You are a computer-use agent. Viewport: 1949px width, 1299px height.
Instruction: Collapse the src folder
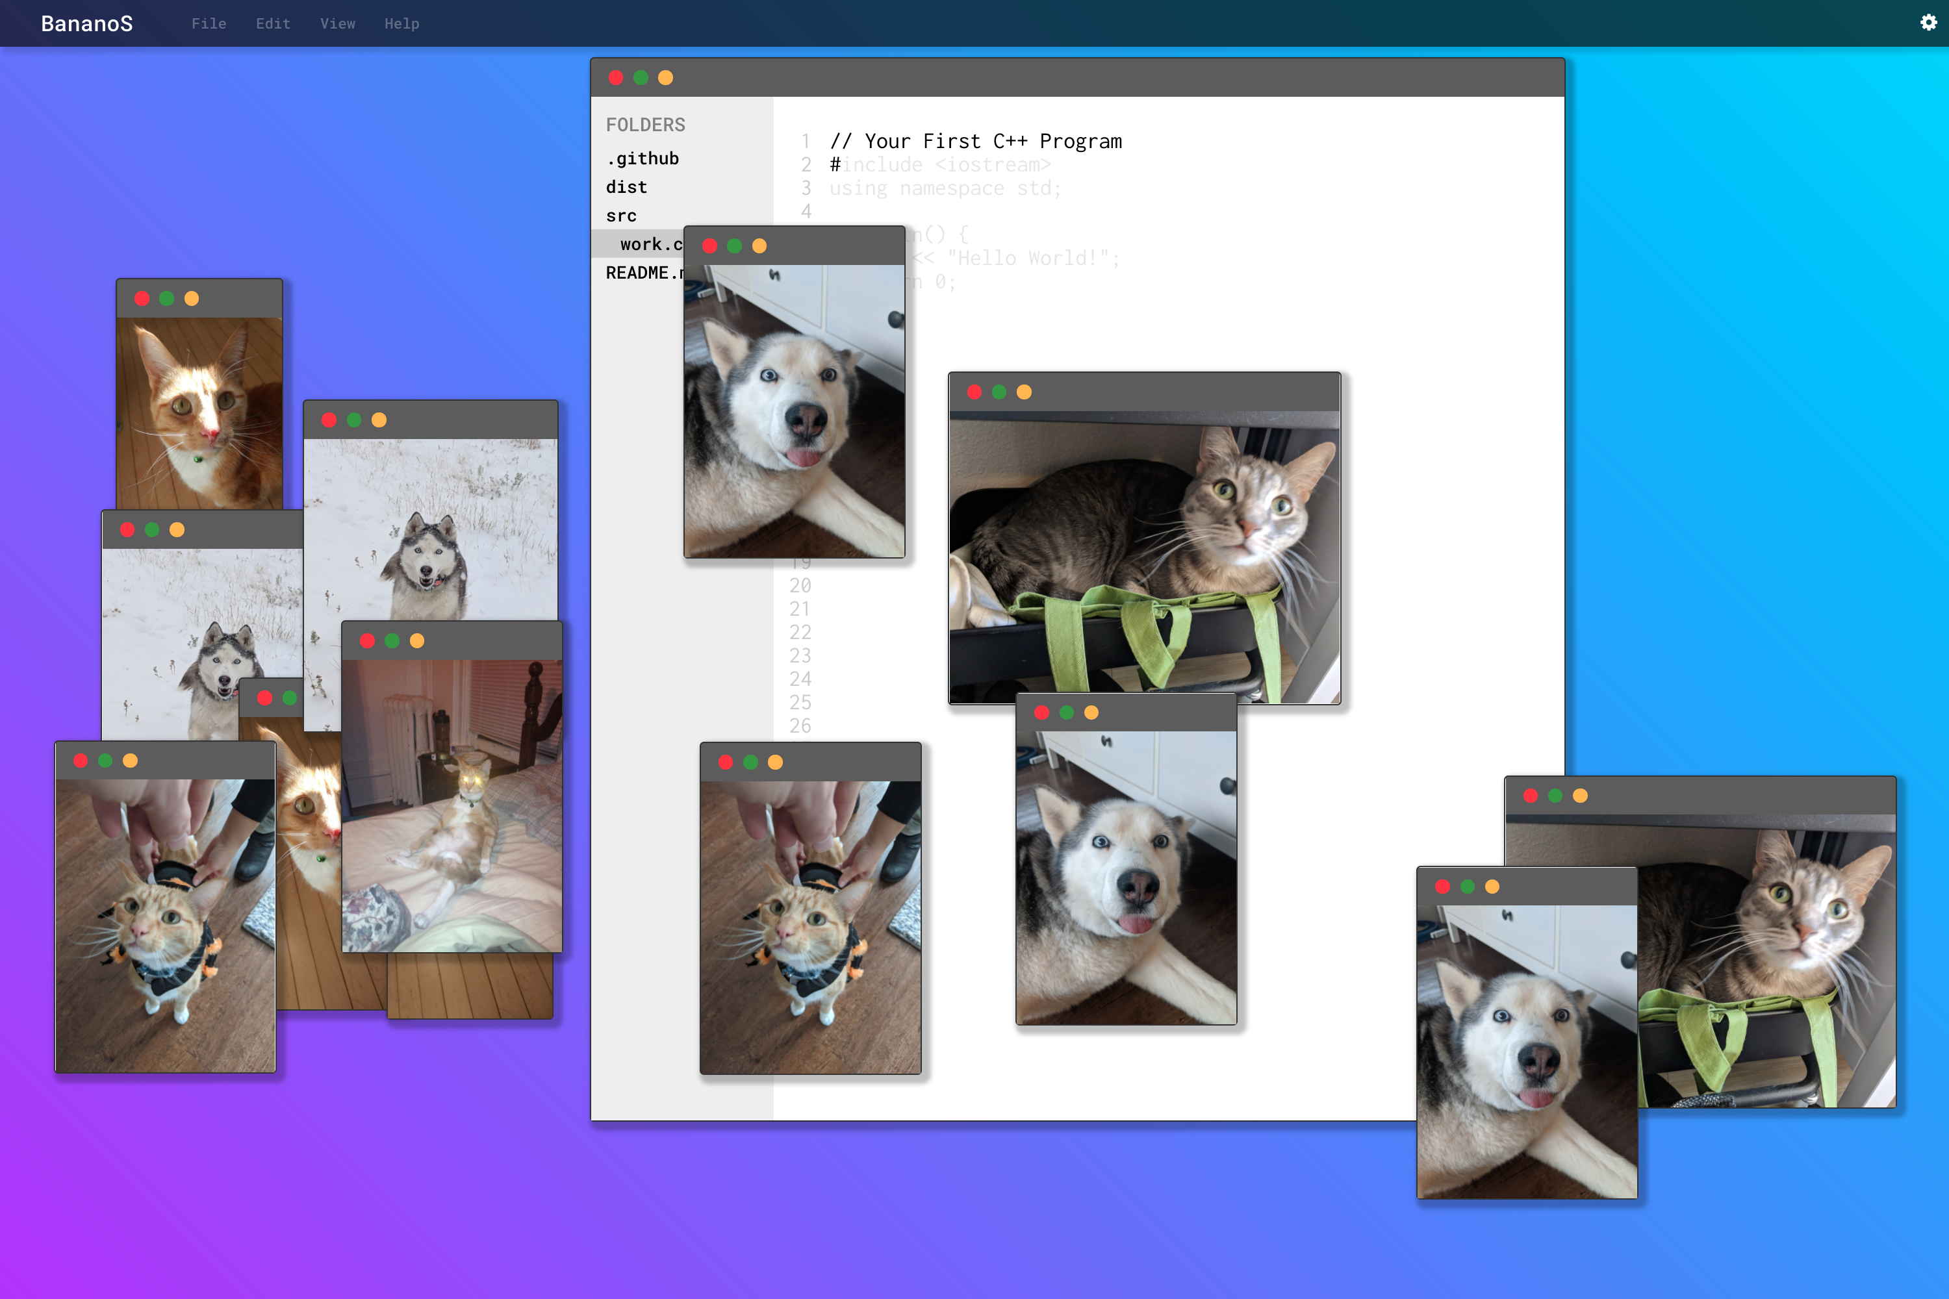click(x=622, y=216)
